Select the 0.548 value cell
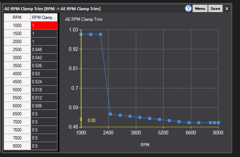The width and height of the screenshot is (240, 157). click(44, 49)
